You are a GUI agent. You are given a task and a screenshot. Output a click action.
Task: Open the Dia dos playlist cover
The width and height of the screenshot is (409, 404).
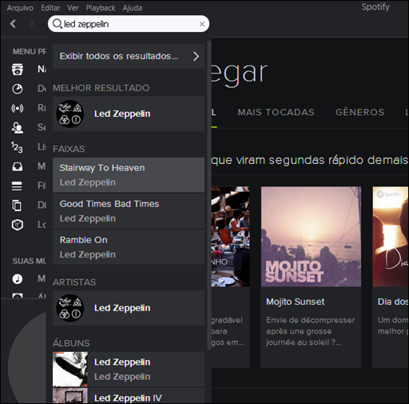click(x=391, y=237)
